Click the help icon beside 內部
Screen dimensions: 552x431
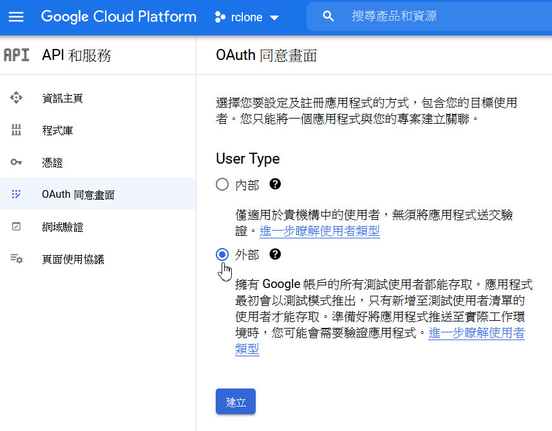275,184
